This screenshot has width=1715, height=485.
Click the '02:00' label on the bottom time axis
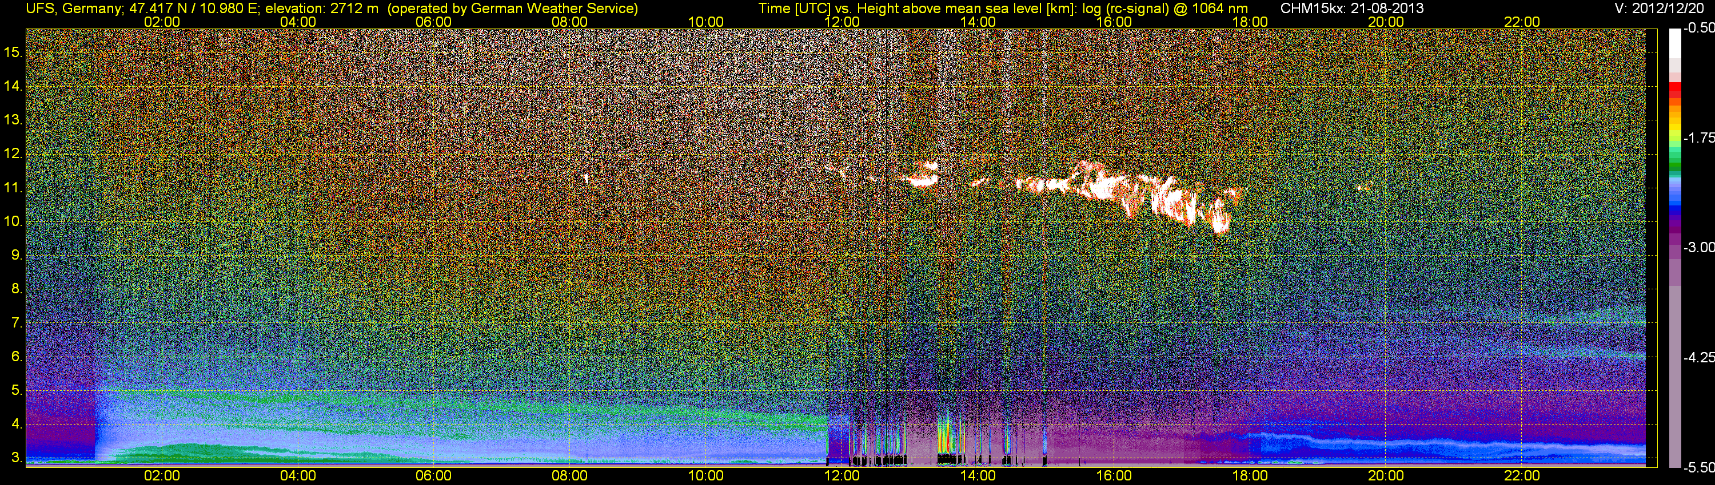point(162,476)
